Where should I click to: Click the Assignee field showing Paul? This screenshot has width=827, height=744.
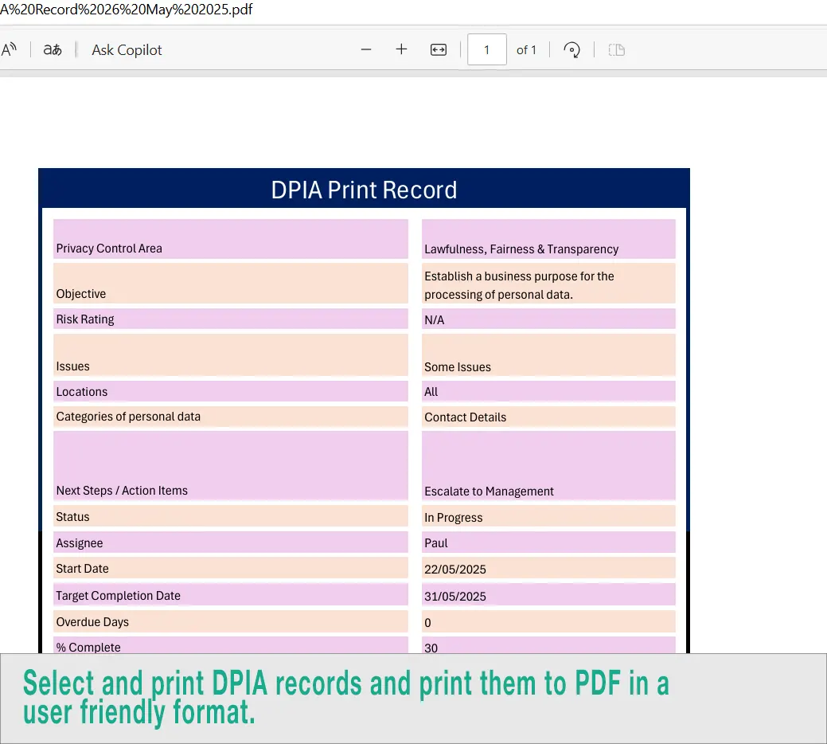548,542
